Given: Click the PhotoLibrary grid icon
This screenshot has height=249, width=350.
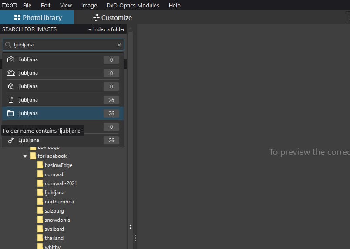Looking at the screenshot, I should tap(17, 18).
